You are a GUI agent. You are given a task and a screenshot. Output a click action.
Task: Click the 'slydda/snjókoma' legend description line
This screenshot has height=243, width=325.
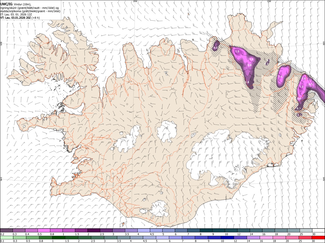(x=30, y=11)
